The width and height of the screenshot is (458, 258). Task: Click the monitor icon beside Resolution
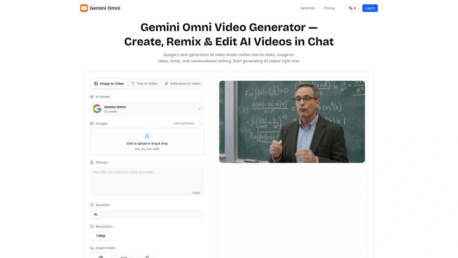coord(92,226)
